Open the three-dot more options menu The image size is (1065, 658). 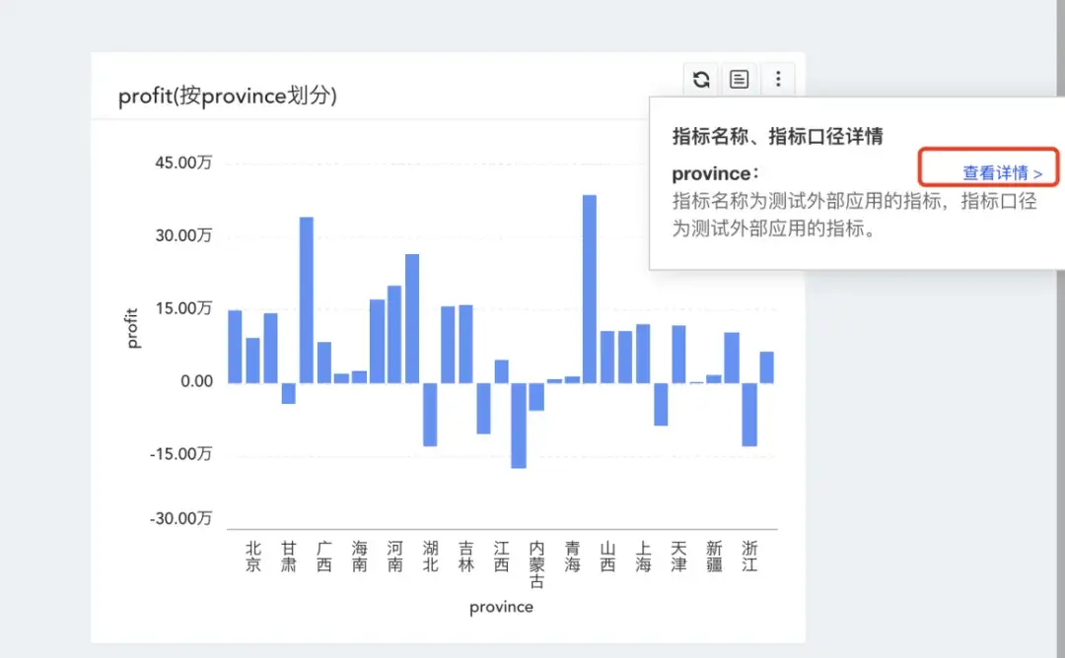click(779, 79)
